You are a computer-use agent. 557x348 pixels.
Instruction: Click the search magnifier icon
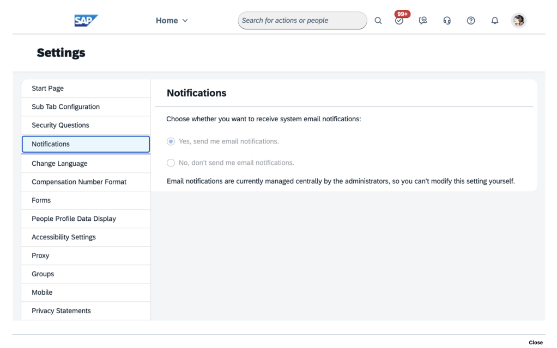click(x=378, y=21)
